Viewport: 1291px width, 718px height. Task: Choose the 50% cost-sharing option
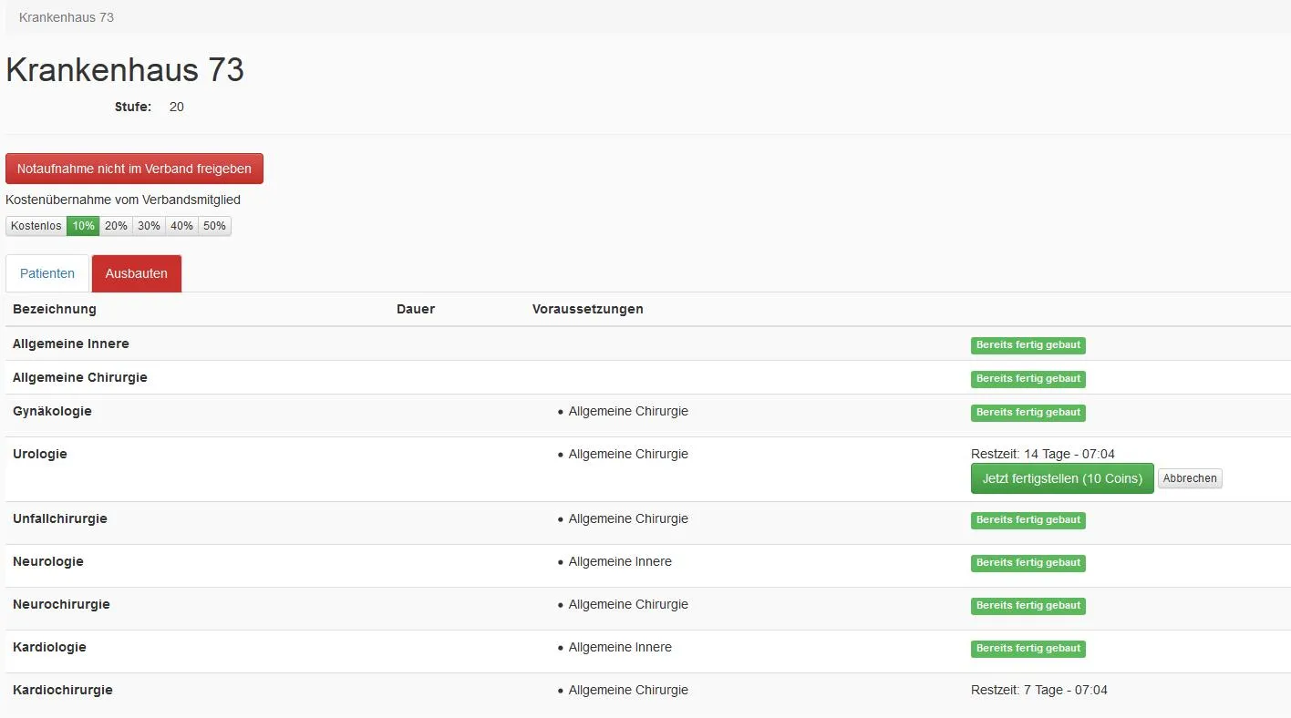click(214, 226)
